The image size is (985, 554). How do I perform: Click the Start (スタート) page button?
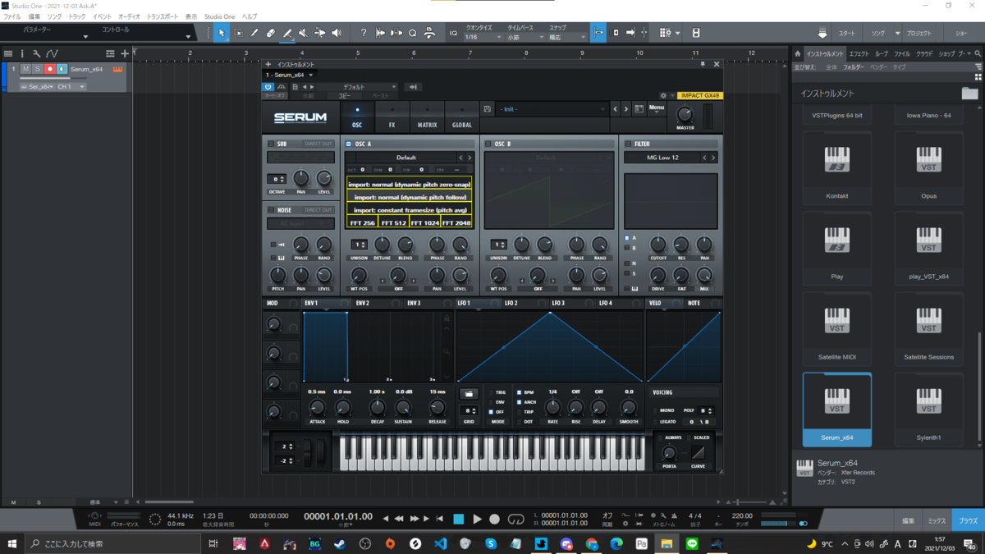(846, 34)
